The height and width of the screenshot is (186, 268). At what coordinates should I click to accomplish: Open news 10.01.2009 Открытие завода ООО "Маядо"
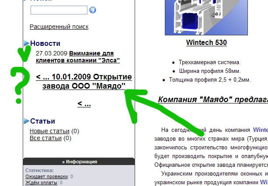84,81
